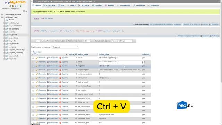This screenshot has height=125, width=222.
Task: Click the pencil icon in use_smilies row
Action: (x=37, y=90)
